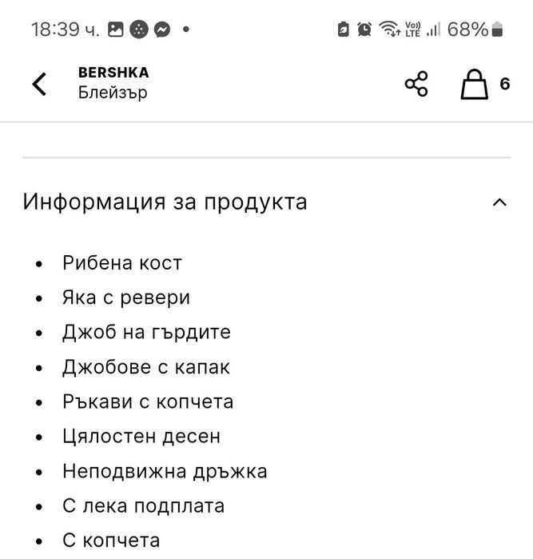Tap the BERSHKA brand title
Image resolution: width=533 pixels, height=559 pixels.
pyautogui.click(x=113, y=73)
